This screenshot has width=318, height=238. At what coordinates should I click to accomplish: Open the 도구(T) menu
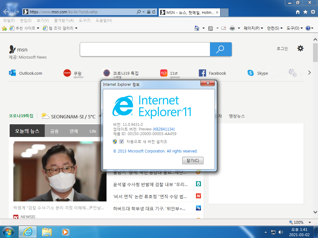84,20
